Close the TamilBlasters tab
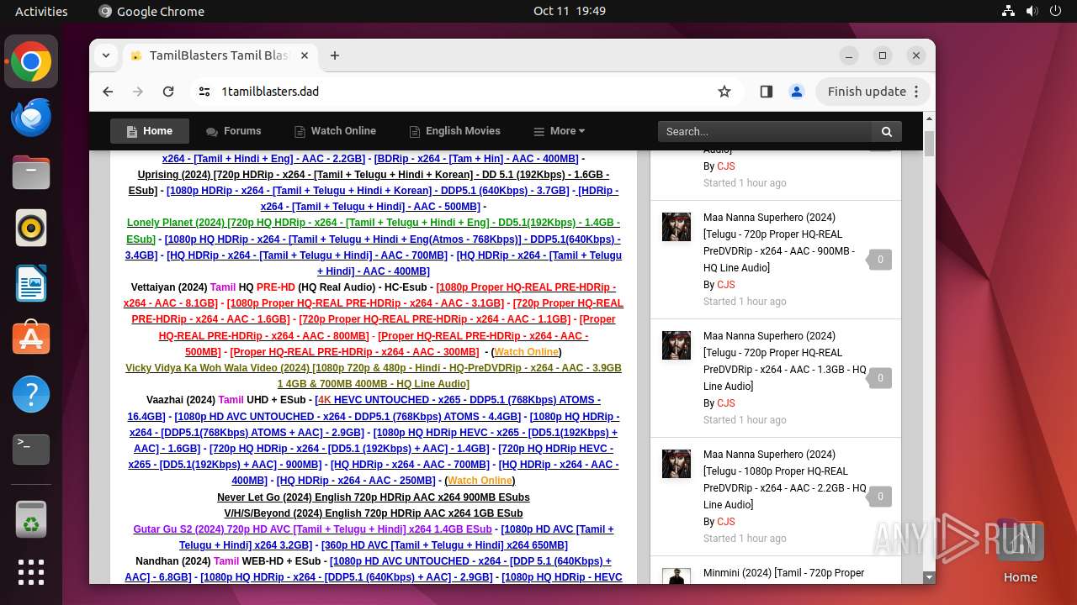The height and width of the screenshot is (605, 1077). tap(305, 55)
